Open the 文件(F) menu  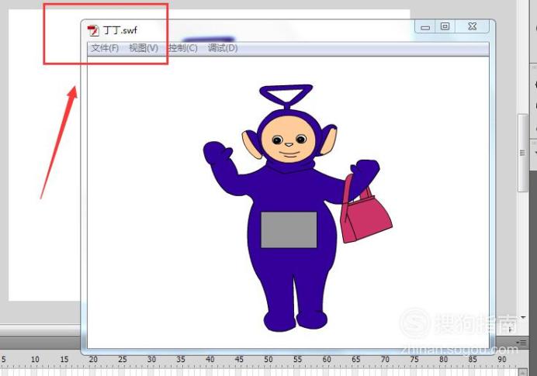coord(105,48)
